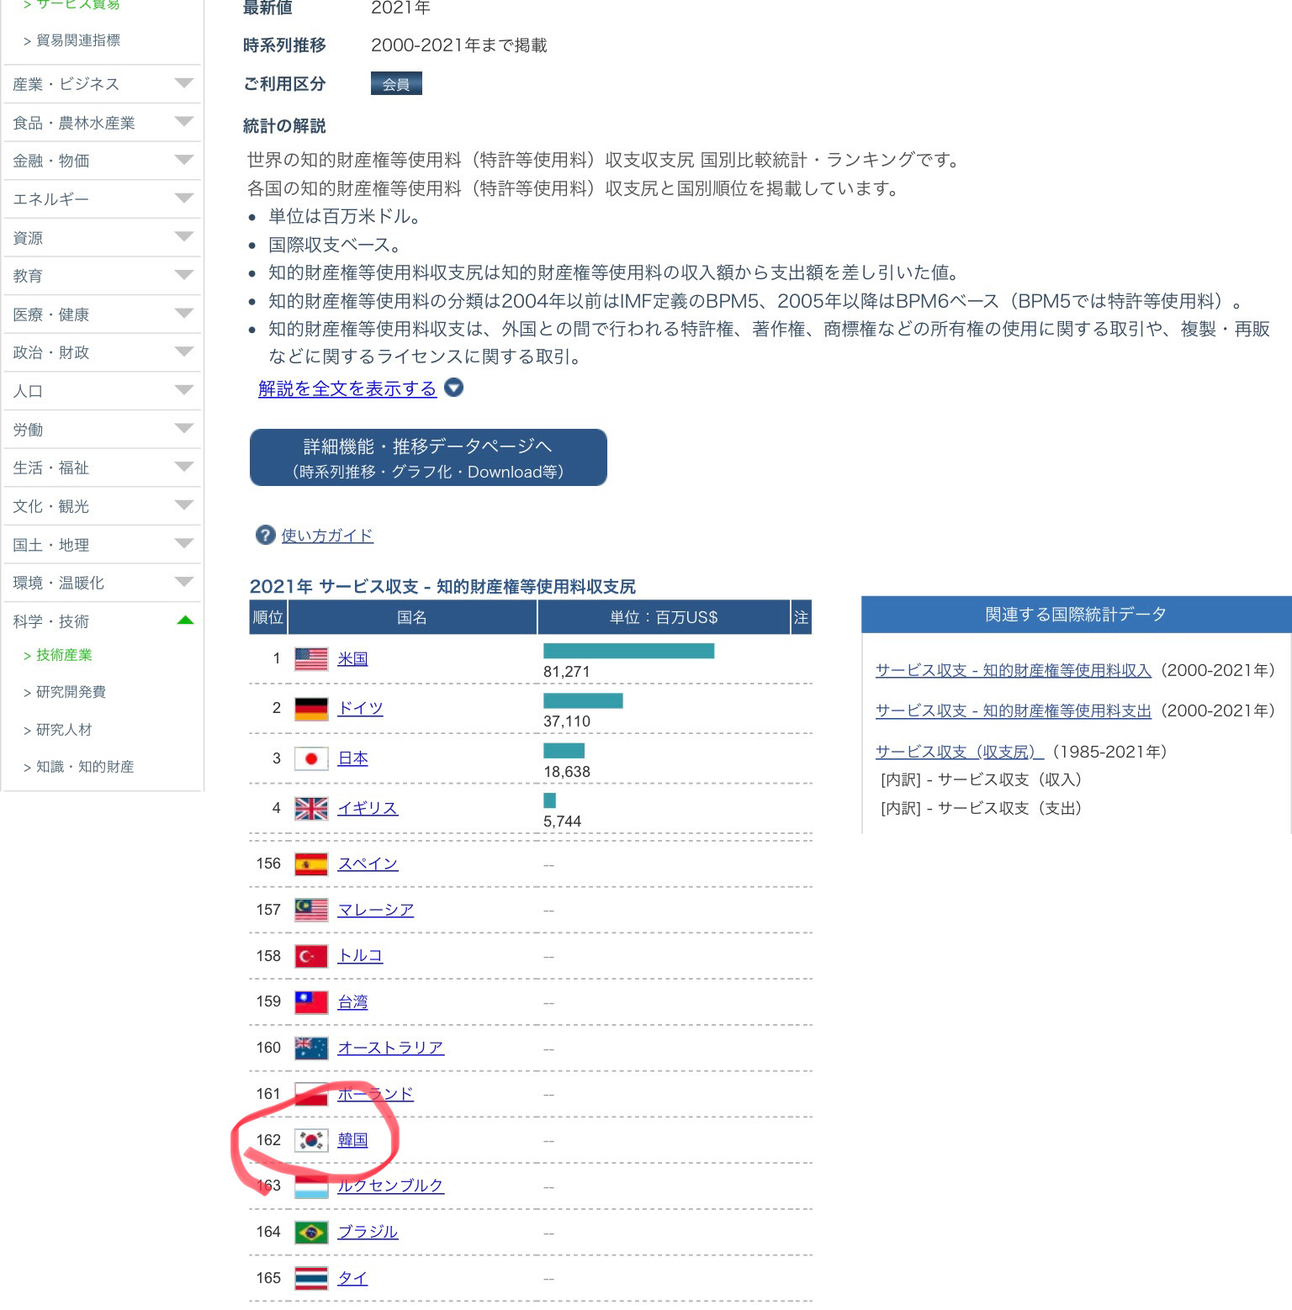Click the Brazil flag icon
Viewport: 1292px width, 1310px height.
pyautogui.click(x=310, y=1233)
